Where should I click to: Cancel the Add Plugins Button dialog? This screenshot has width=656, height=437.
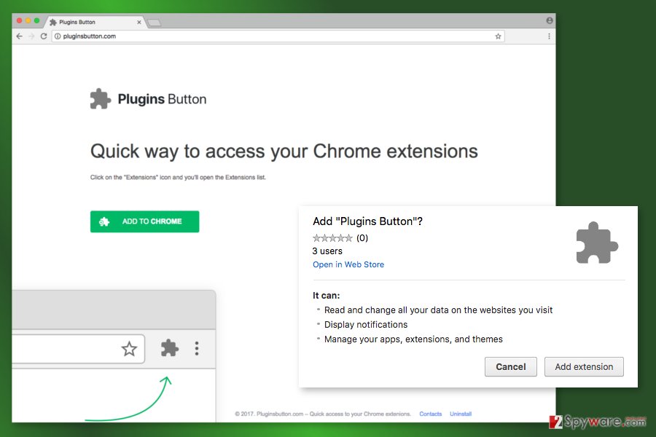(x=510, y=367)
